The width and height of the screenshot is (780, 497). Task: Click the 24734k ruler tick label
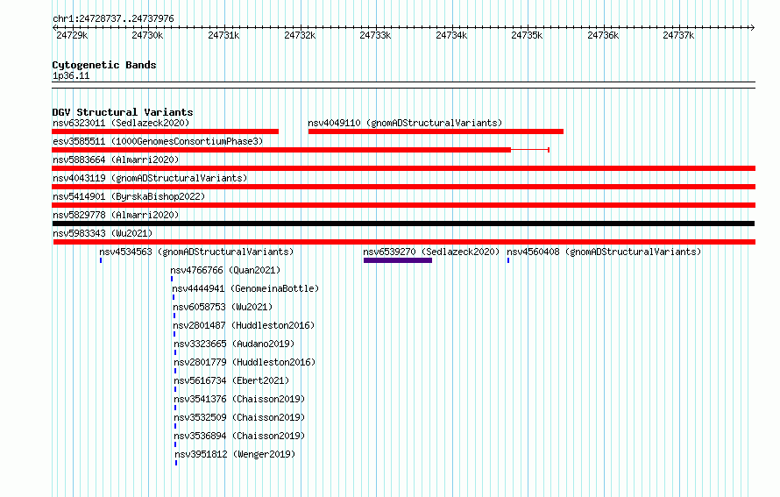tap(451, 35)
